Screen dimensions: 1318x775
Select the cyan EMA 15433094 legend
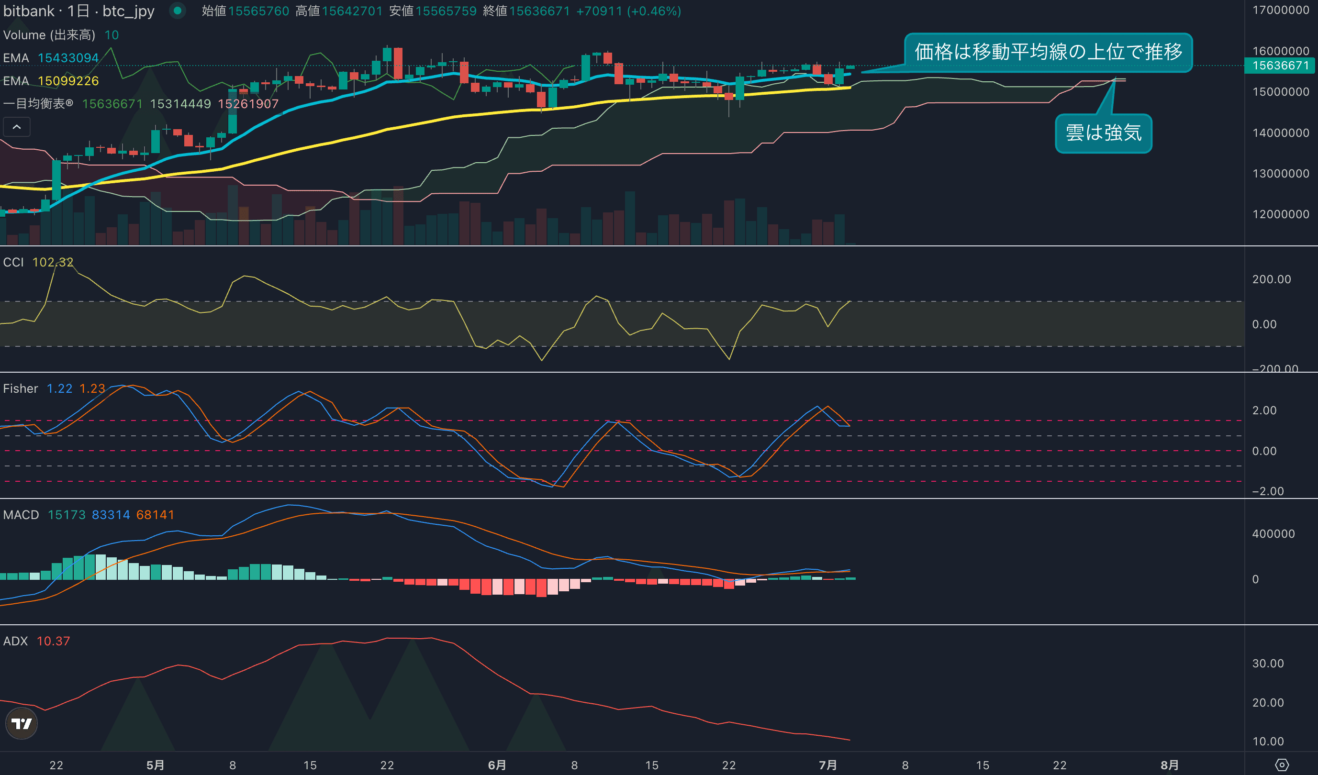click(51, 58)
